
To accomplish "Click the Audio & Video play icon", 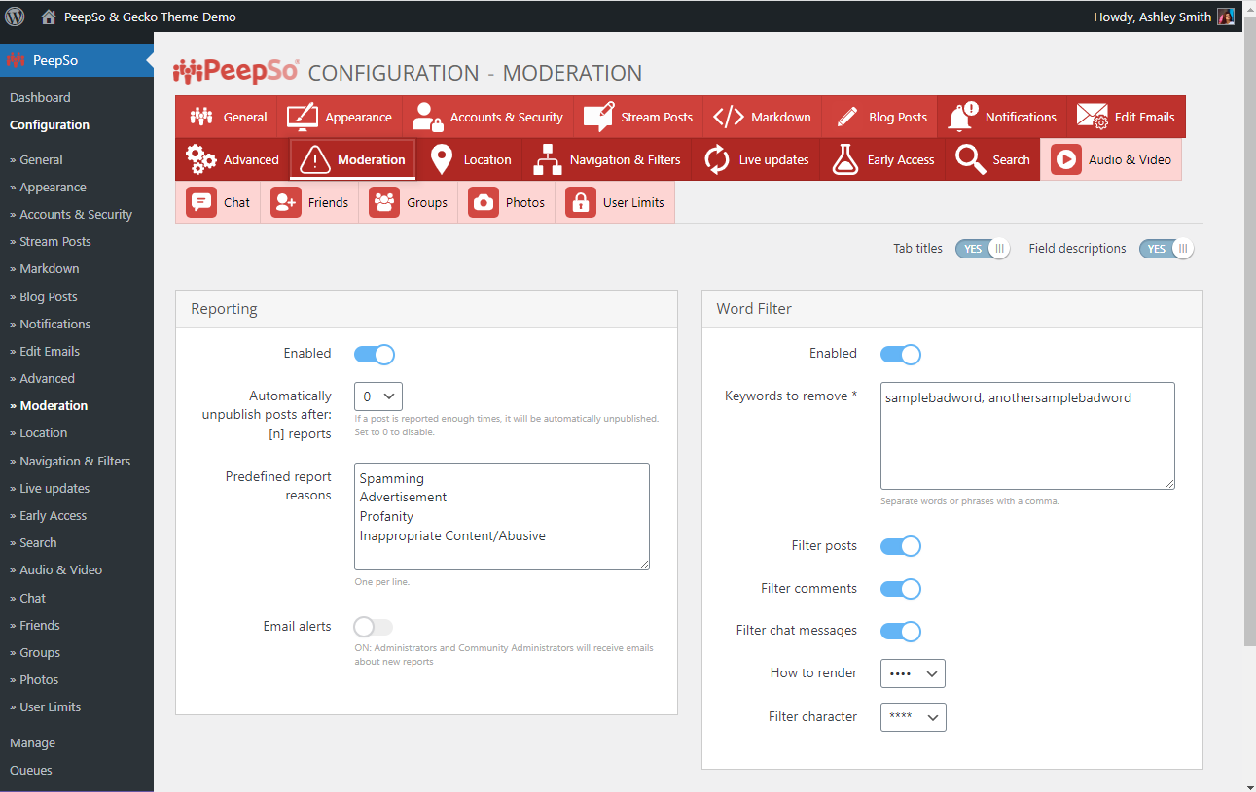I will pos(1065,159).
